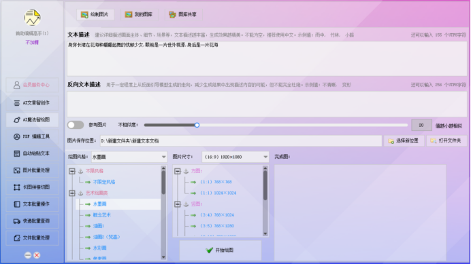This screenshot has height=264, width=471.
Task: Collapse the 方图 size group
Action: point(178,172)
